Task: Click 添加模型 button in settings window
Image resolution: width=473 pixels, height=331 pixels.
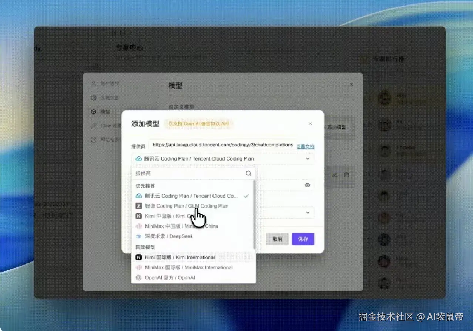Action: pos(336,127)
